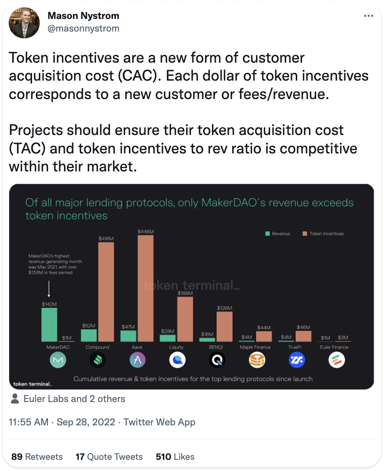Click the TrueFi logo icon
The width and height of the screenshot is (384, 471).
tap(296, 360)
